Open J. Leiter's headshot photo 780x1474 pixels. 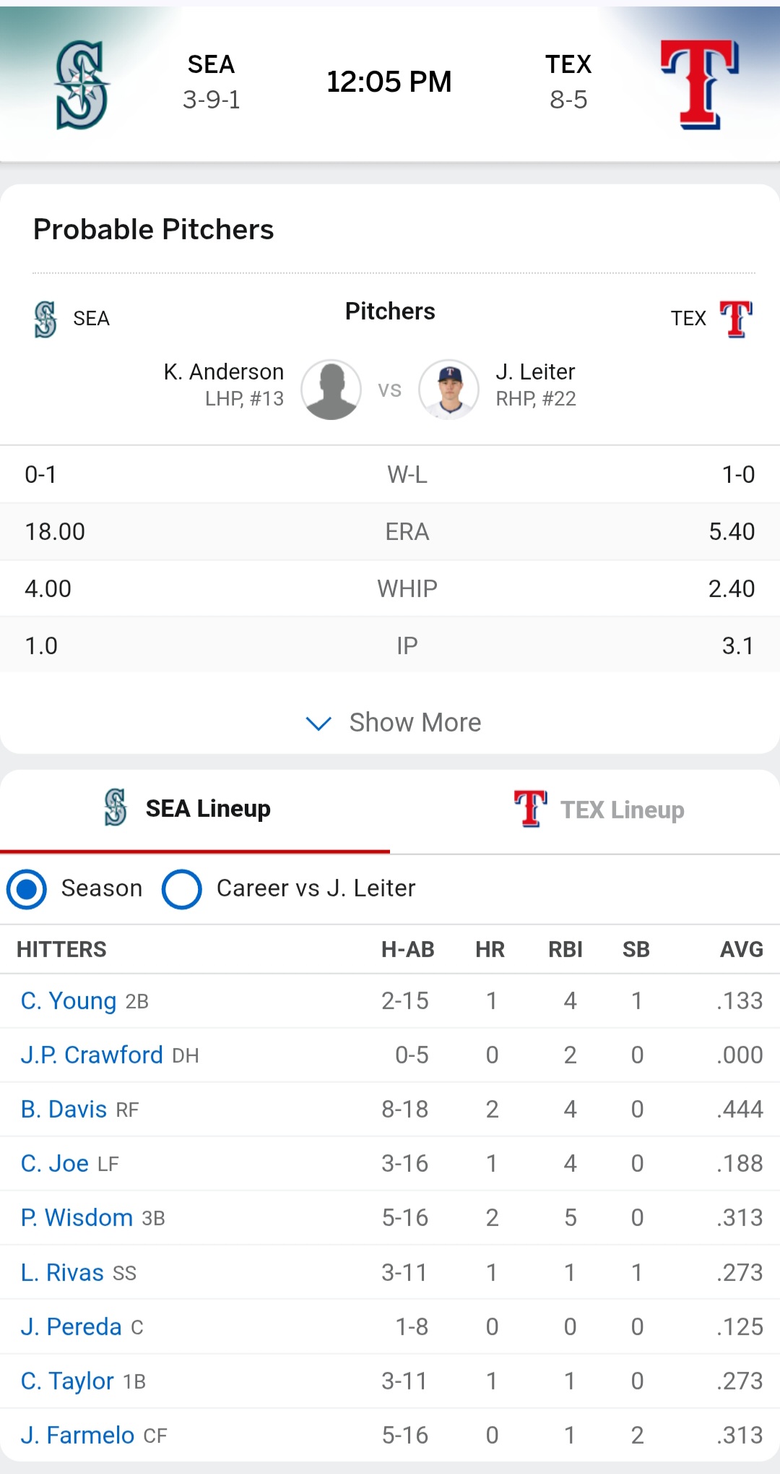[448, 390]
